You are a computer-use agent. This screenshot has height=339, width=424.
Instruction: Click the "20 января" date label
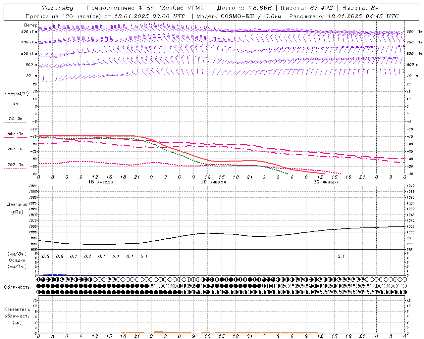coord(326,182)
